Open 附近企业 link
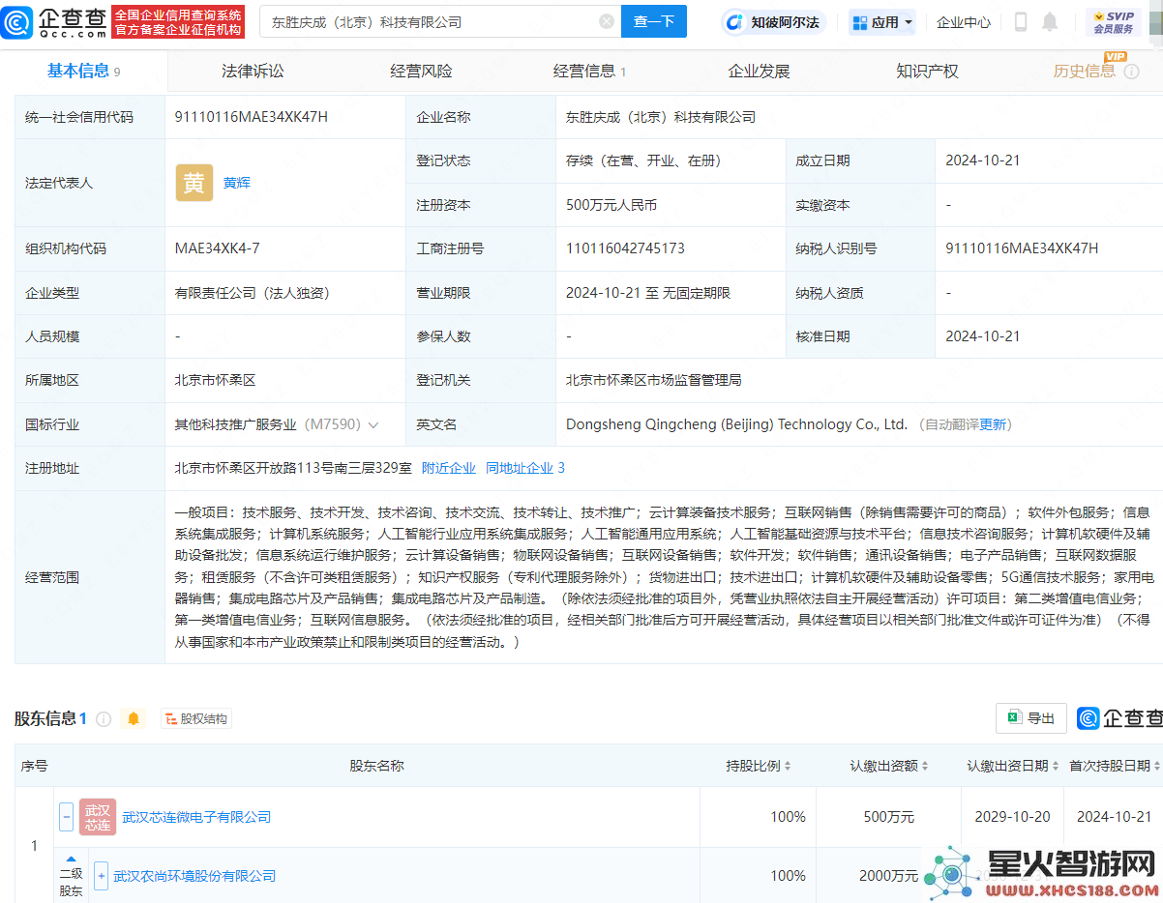Image resolution: width=1163 pixels, height=903 pixels. pos(449,468)
